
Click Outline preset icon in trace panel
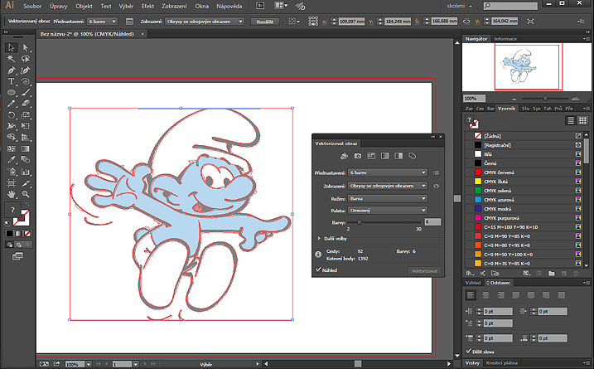[x=413, y=156]
